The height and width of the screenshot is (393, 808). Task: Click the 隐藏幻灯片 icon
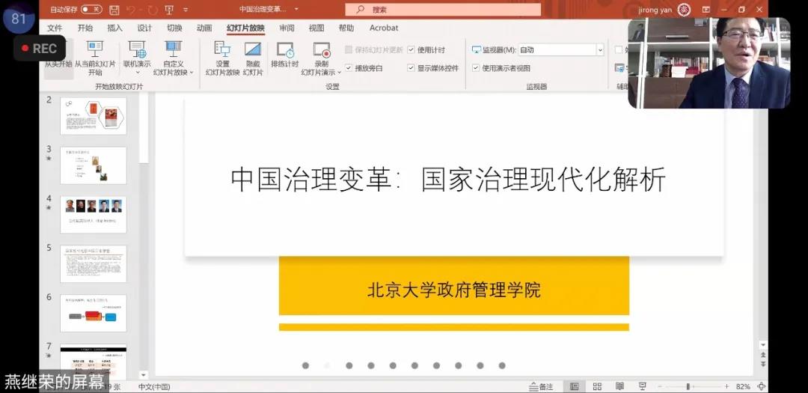(253, 51)
